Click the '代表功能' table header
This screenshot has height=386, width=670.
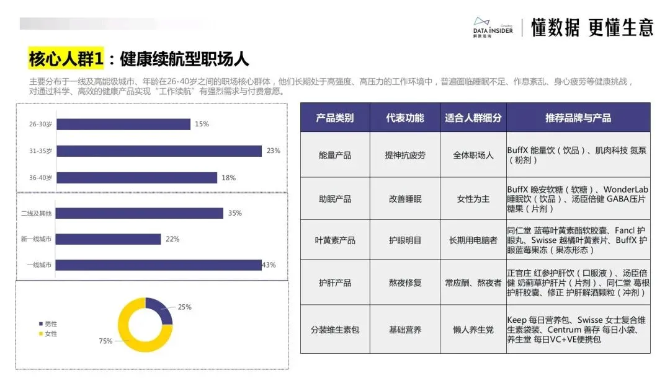point(405,117)
